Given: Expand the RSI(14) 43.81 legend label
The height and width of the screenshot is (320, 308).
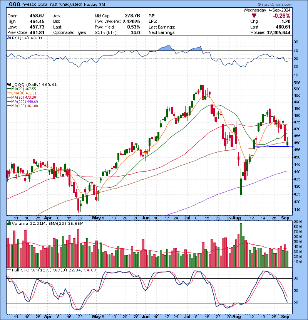Looking at the screenshot, I should pyautogui.click(x=24, y=38).
